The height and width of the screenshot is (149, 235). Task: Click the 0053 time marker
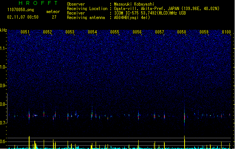click(70, 32)
